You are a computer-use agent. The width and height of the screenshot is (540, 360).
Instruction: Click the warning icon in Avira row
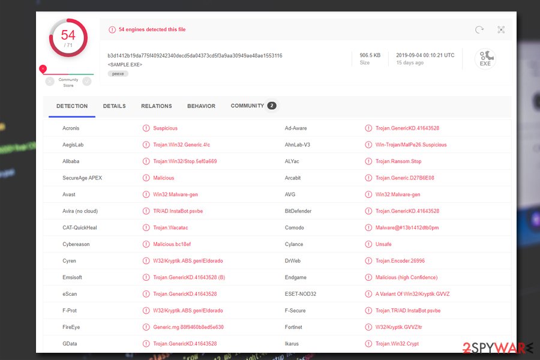(x=146, y=211)
